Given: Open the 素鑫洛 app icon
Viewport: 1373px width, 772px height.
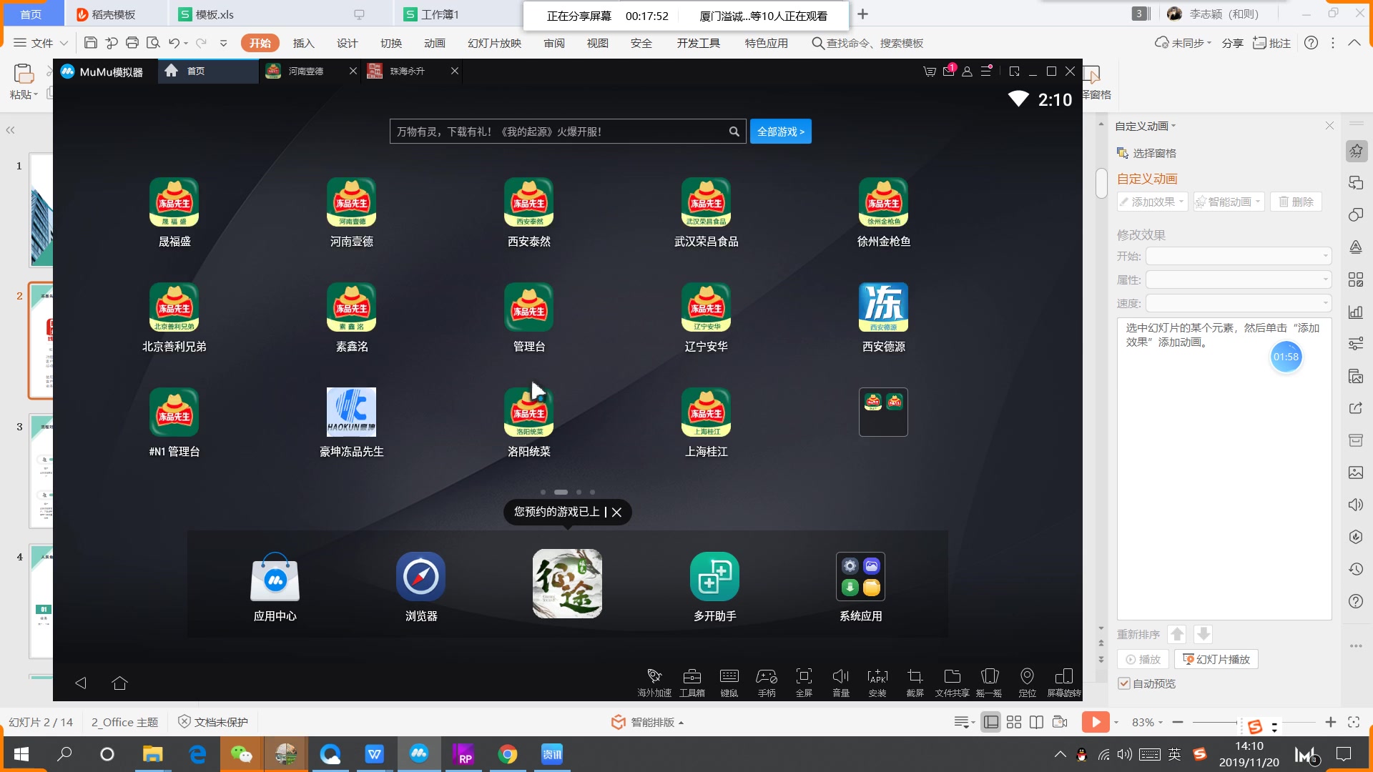Looking at the screenshot, I should coord(351,307).
